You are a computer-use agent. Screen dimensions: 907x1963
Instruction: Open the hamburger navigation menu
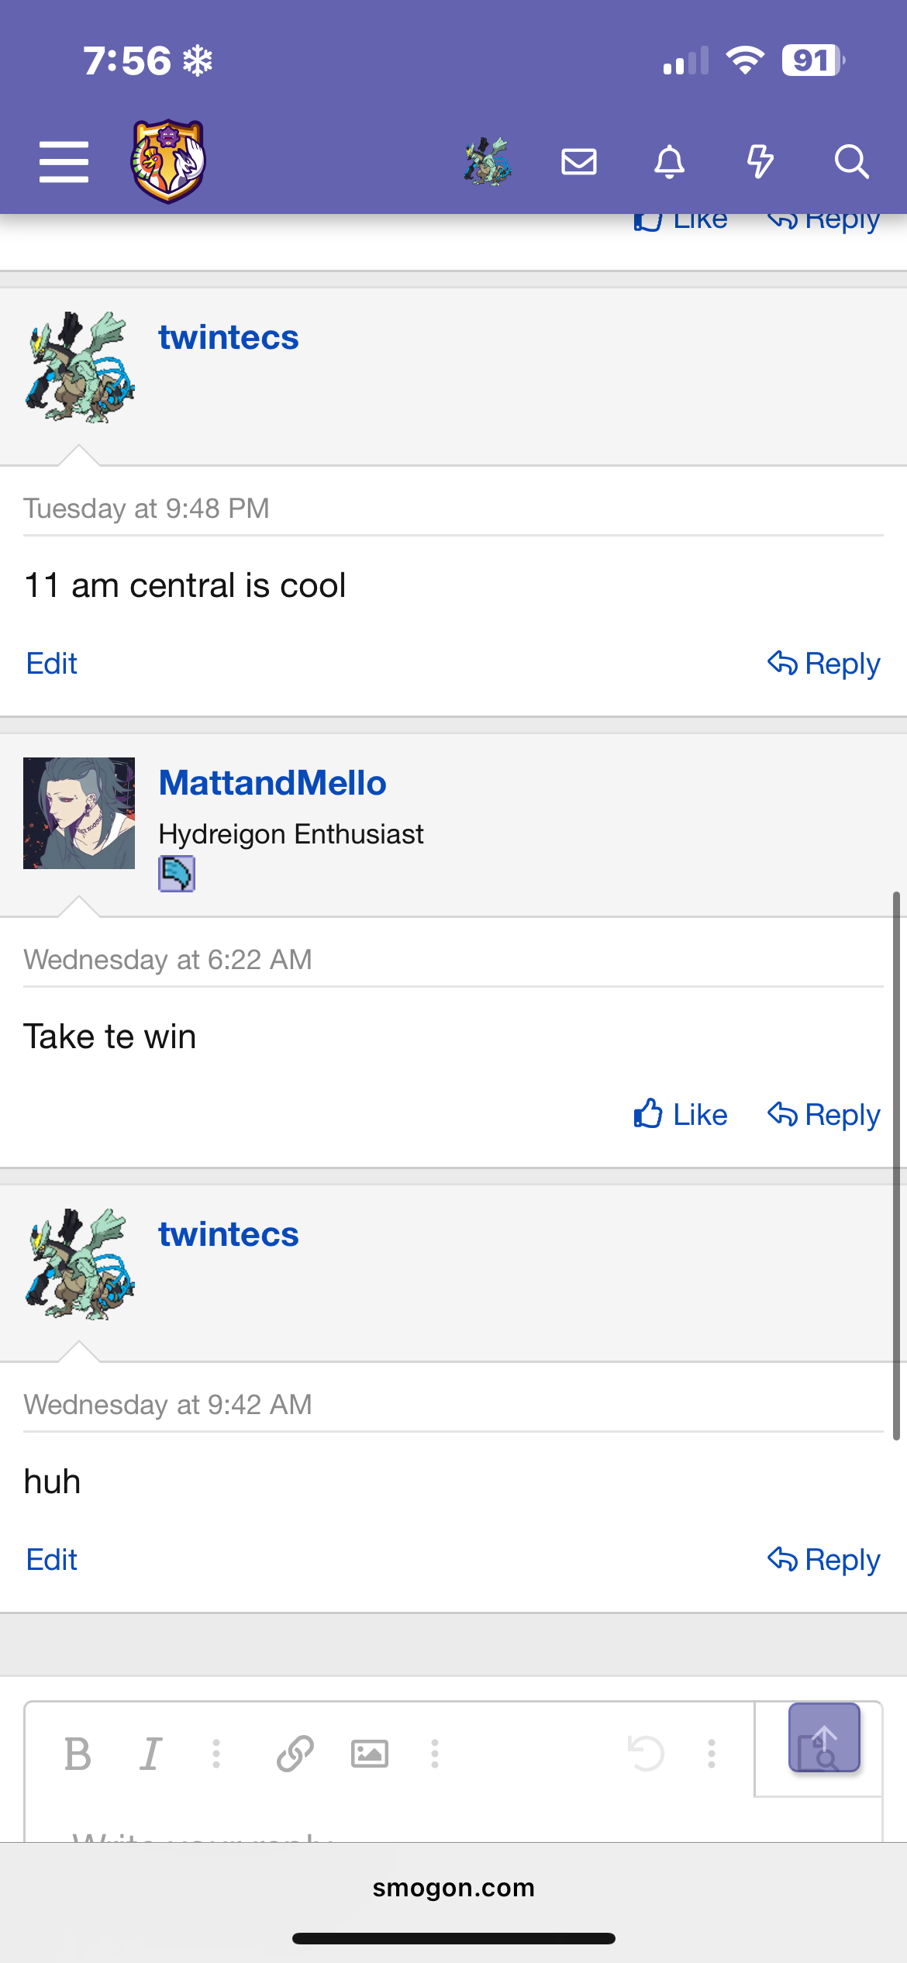click(x=64, y=162)
